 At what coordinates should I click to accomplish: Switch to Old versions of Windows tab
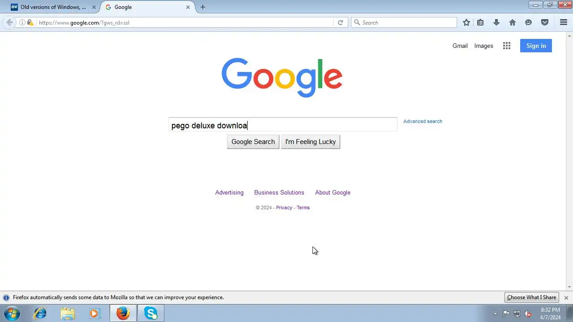click(53, 7)
